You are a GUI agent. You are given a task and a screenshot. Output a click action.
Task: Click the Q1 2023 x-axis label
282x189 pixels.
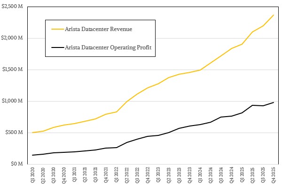point(158,176)
